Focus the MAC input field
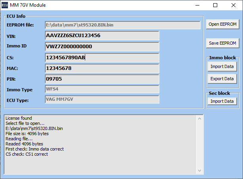243x179 pixels. click(102, 68)
